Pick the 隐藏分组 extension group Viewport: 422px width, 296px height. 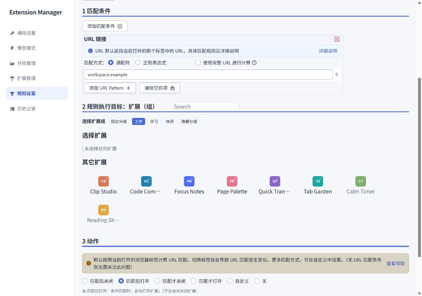[x=189, y=122]
